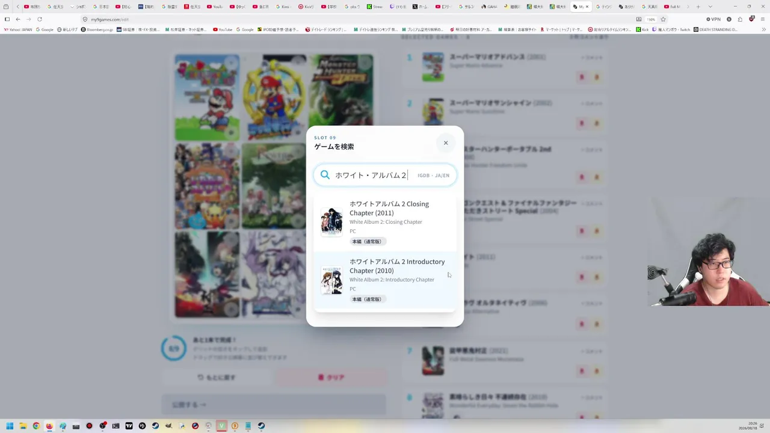Open the terminal taskbar icon
This screenshot has width=770, height=433.
click(x=115, y=426)
